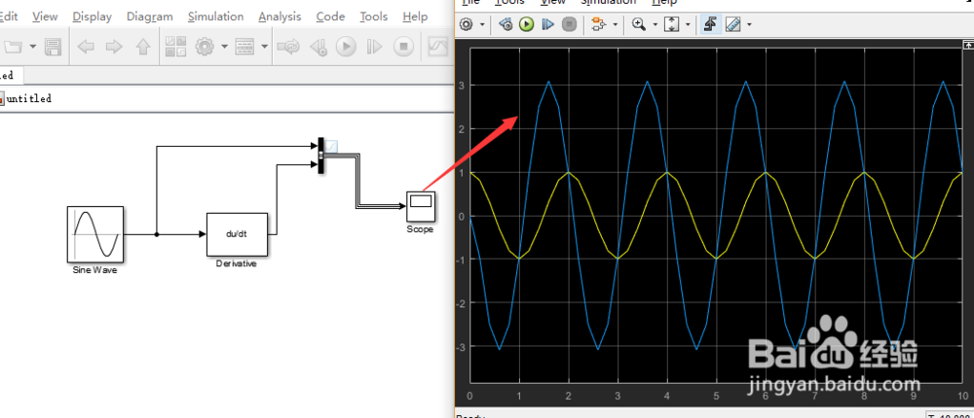Expand the model configuration gear dropdown
The height and width of the screenshot is (418, 974).
224,47
